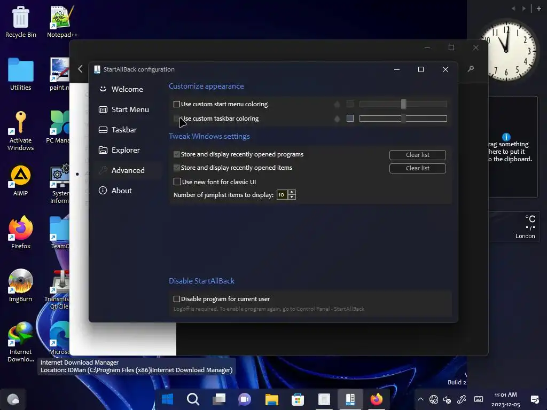Enable Use custom start menu coloring
547x410 pixels.
point(176,104)
